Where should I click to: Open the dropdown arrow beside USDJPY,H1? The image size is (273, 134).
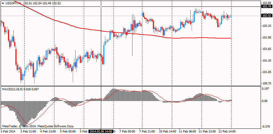3,3
